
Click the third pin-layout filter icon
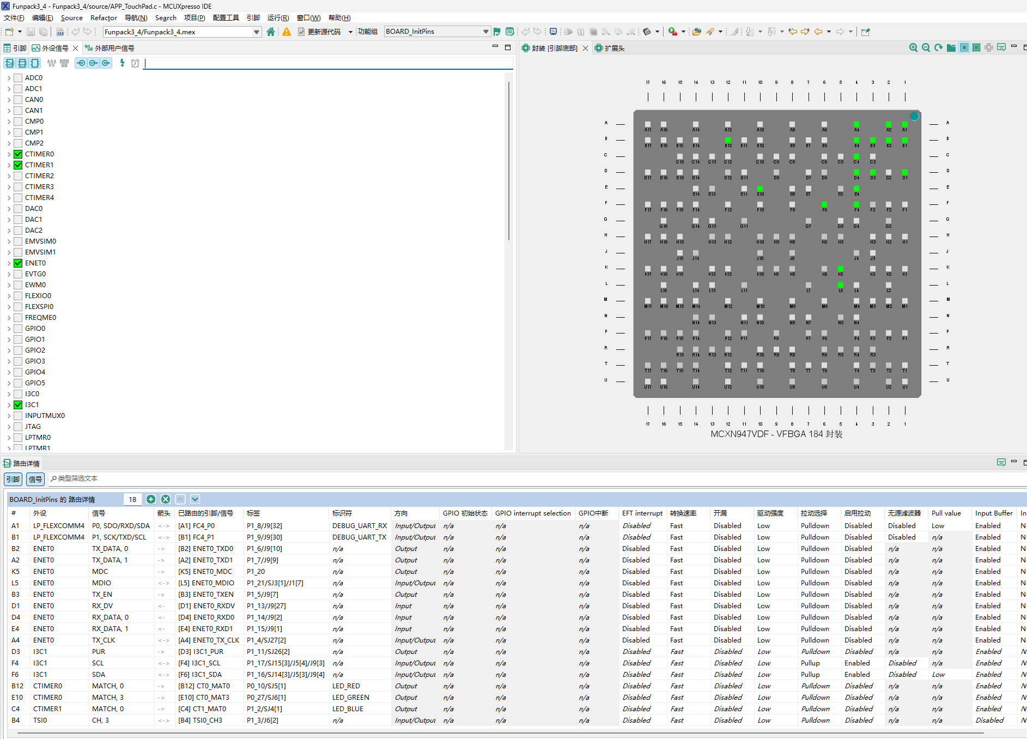point(35,63)
